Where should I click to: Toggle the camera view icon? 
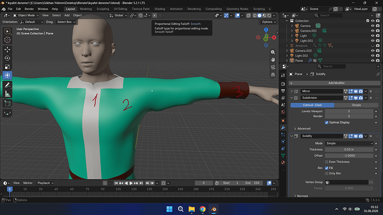tap(273, 67)
